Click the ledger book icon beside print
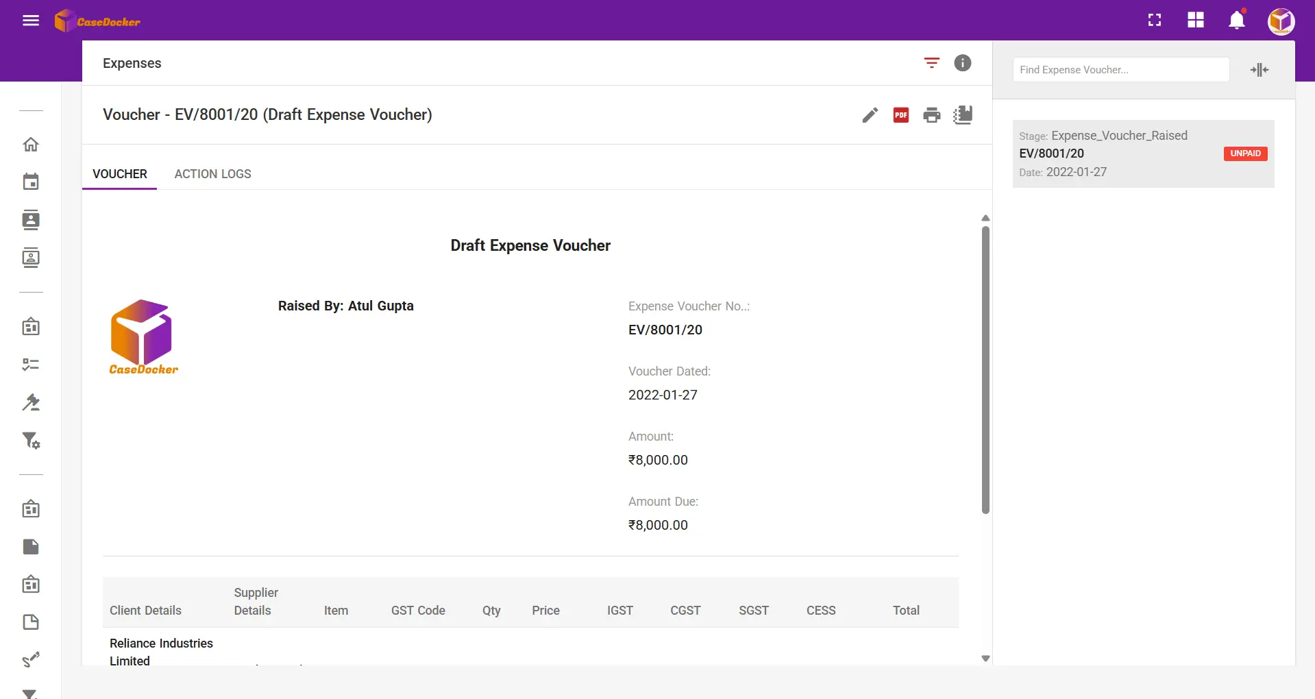The image size is (1315, 699). [963, 115]
